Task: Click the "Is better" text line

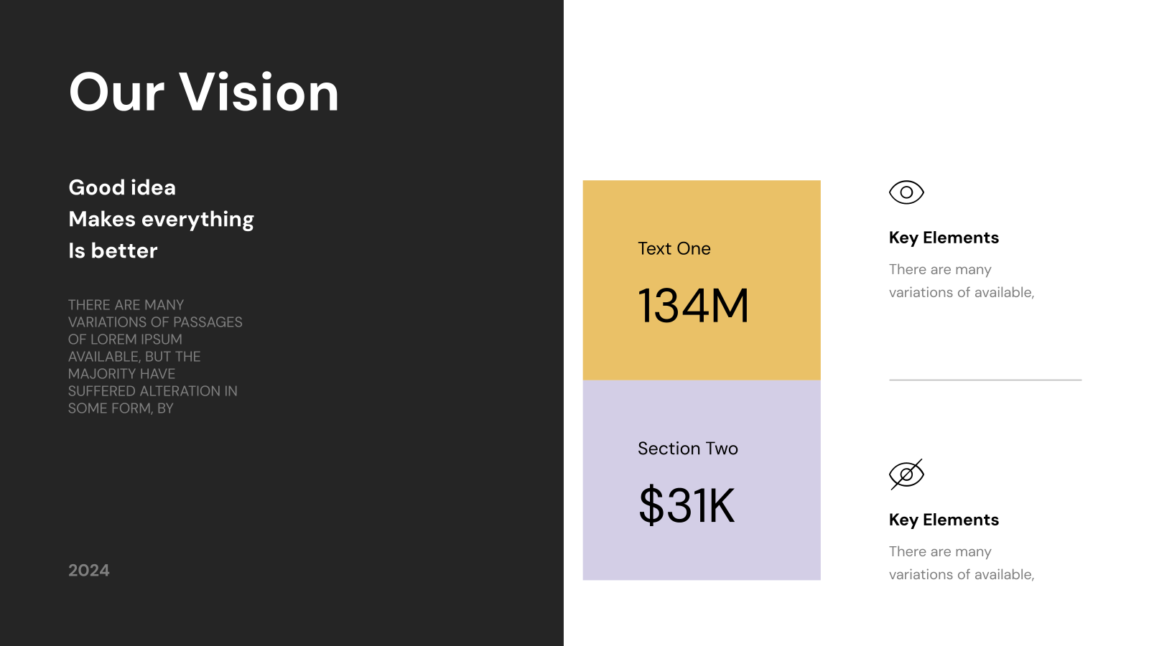Action: point(113,251)
